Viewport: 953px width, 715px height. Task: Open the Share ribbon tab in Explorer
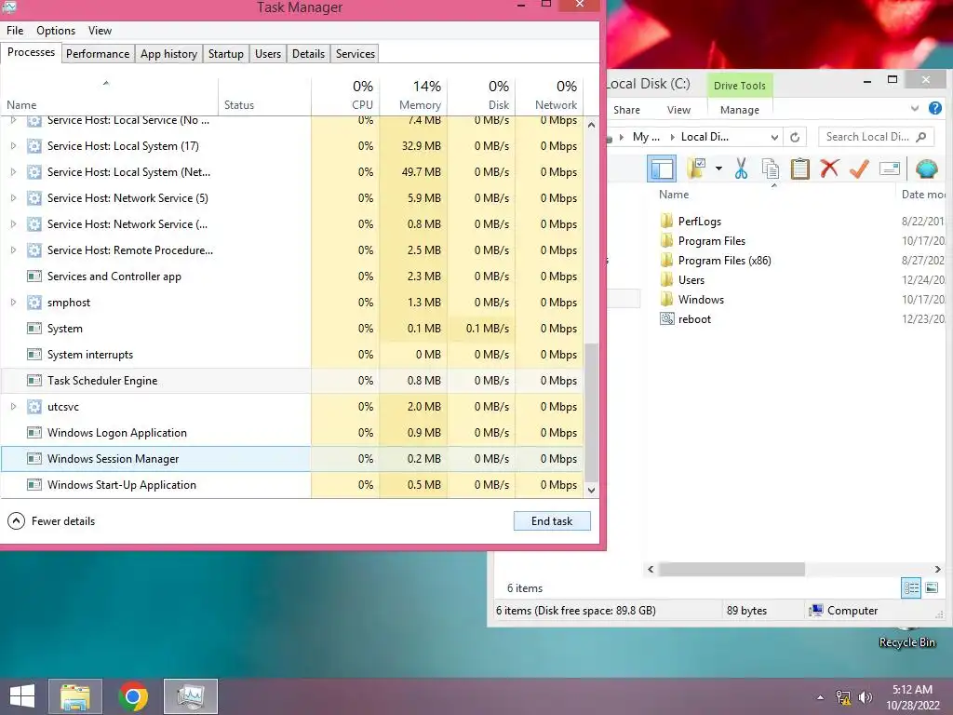pos(626,110)
